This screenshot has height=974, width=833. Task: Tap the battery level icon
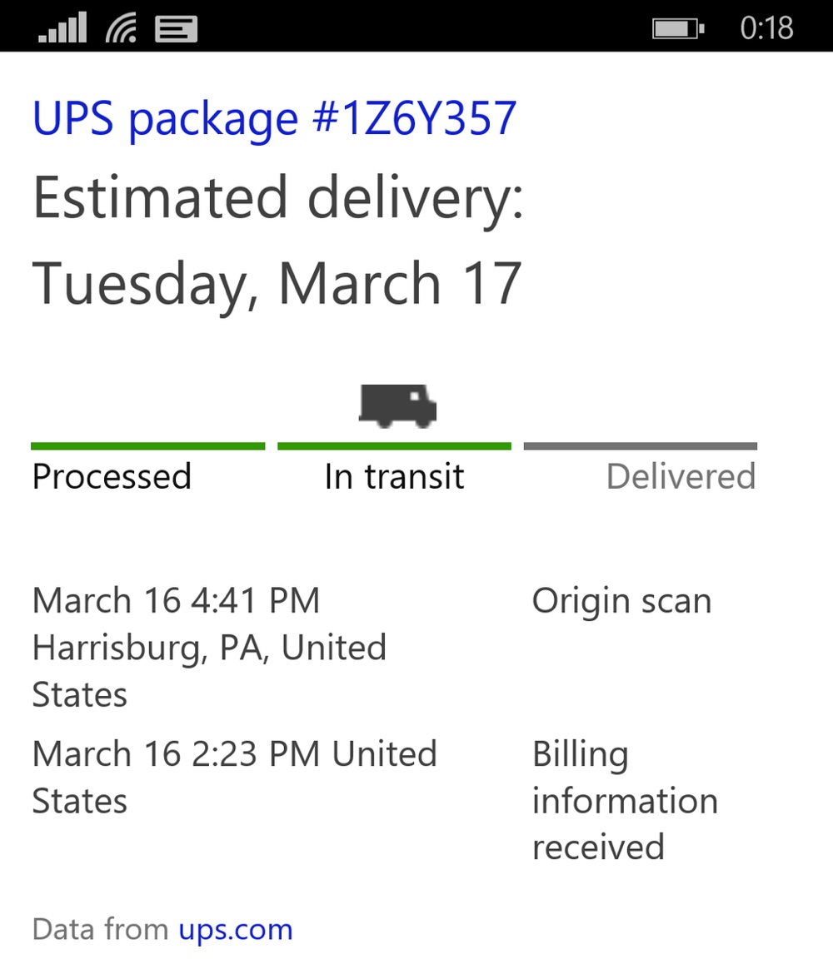coord(678,29)
